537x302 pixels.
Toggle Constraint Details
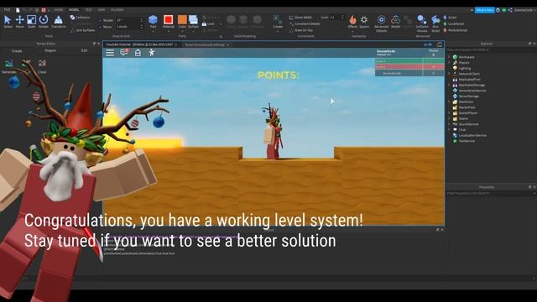point(305,23)
